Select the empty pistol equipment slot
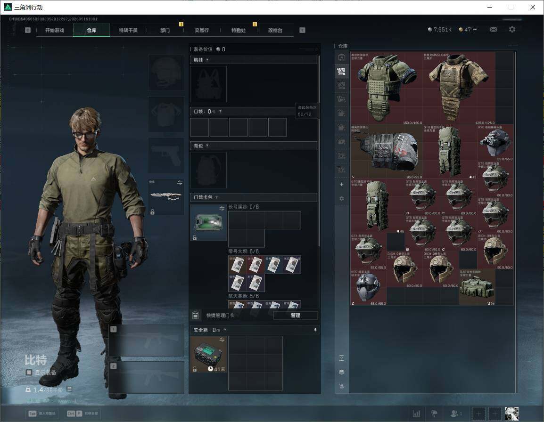Screen dimensions: 544x422 [166, 155]
